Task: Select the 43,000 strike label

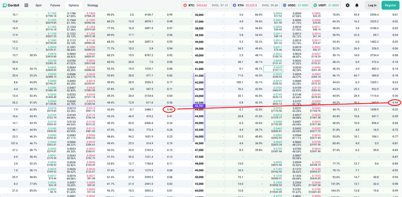Action: coord(199,96)
